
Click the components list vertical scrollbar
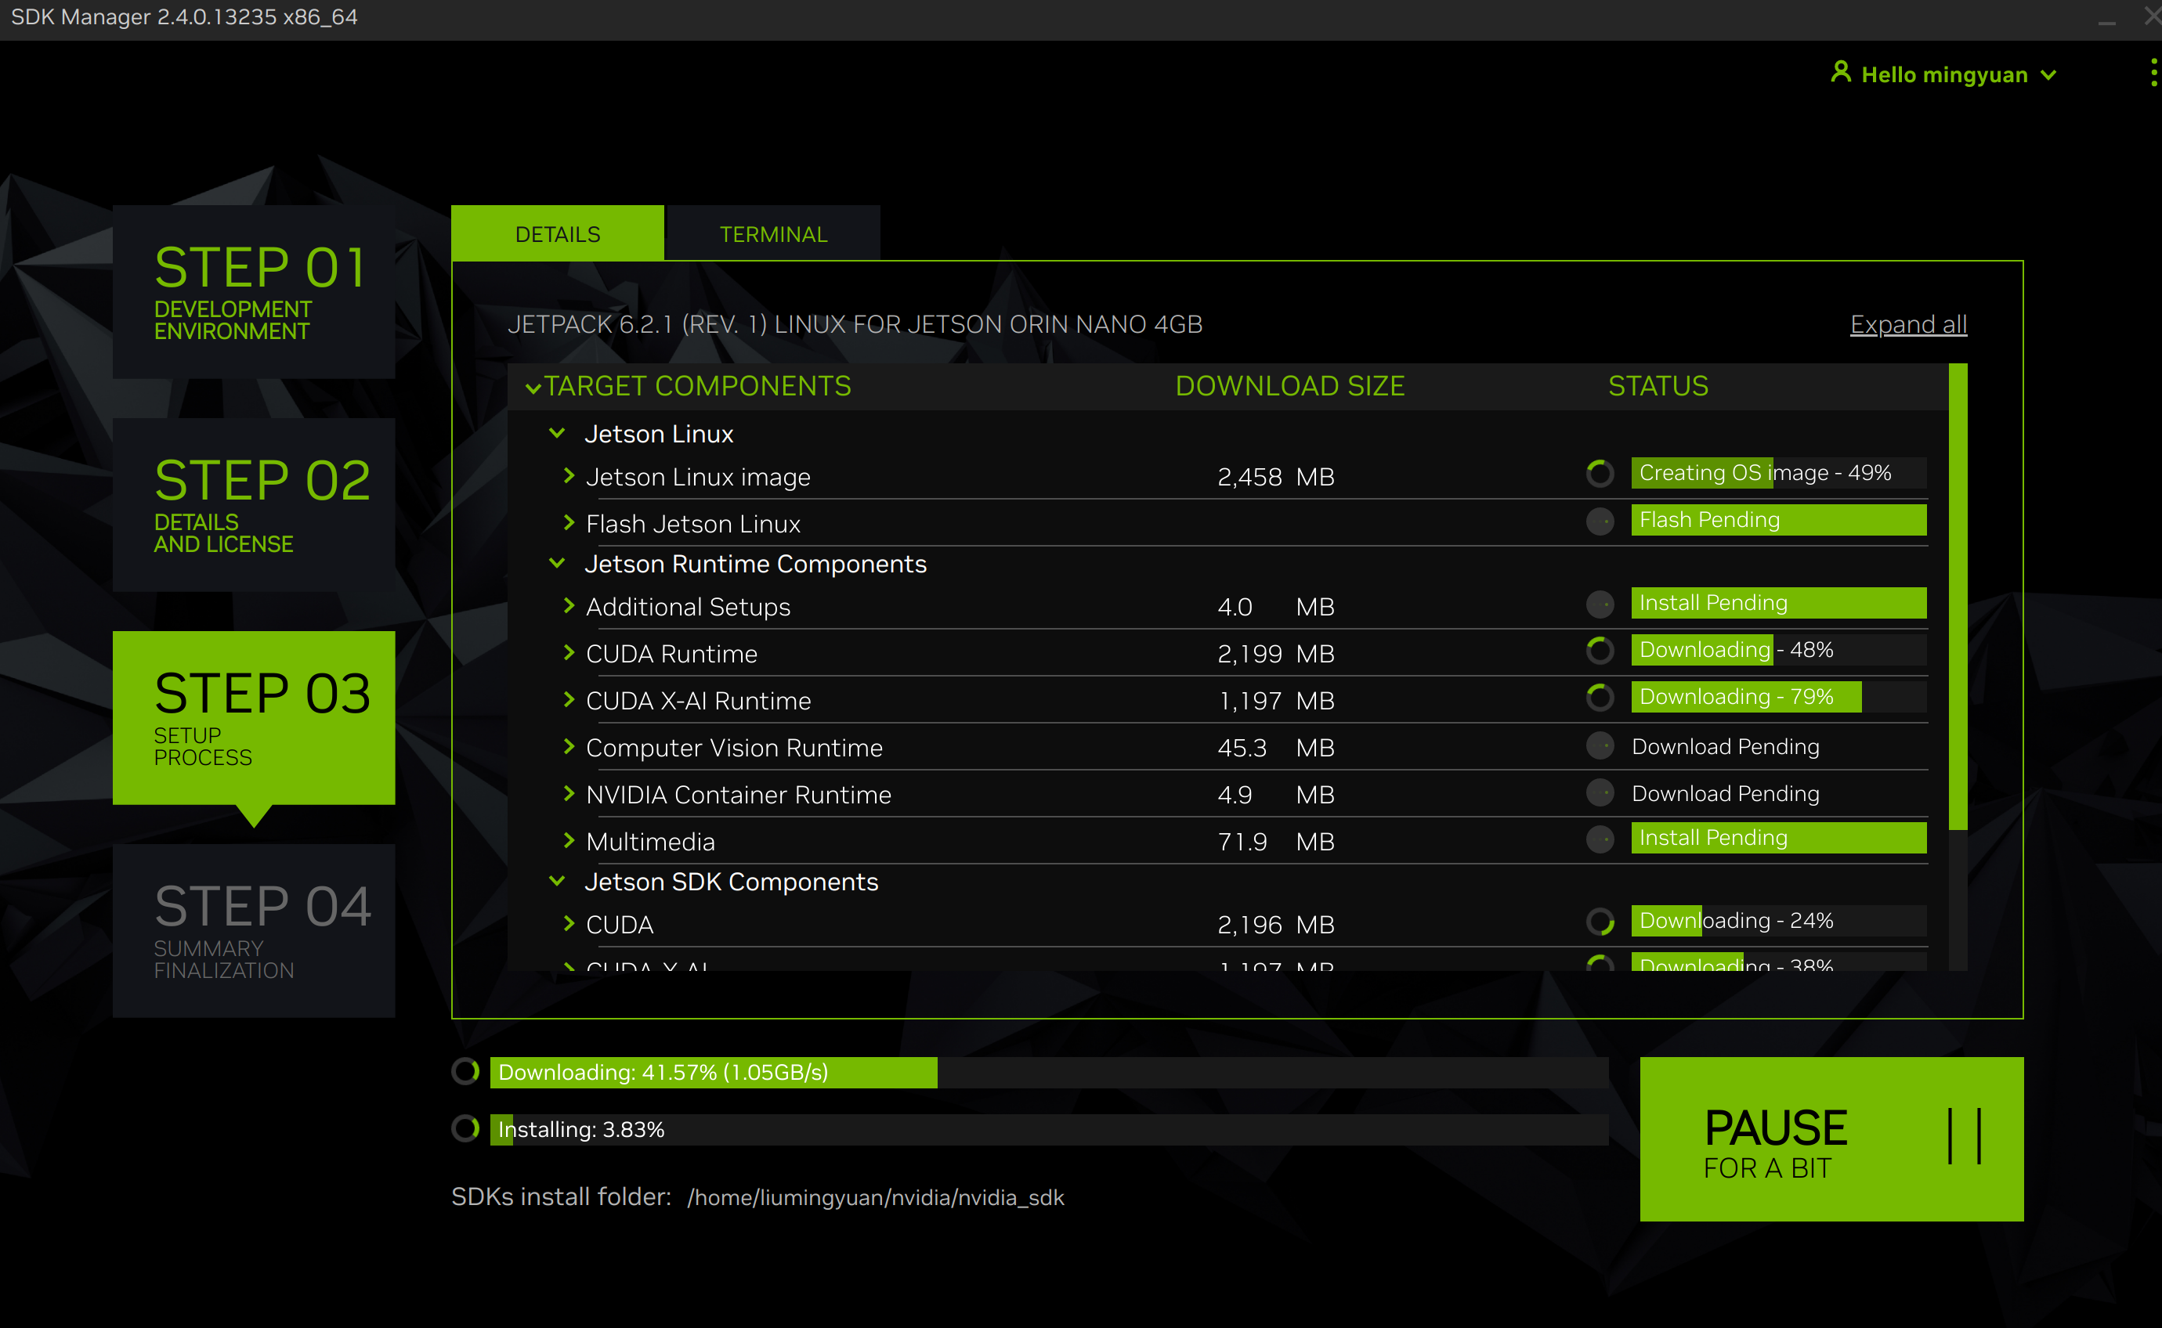(x=1958, y=597)
